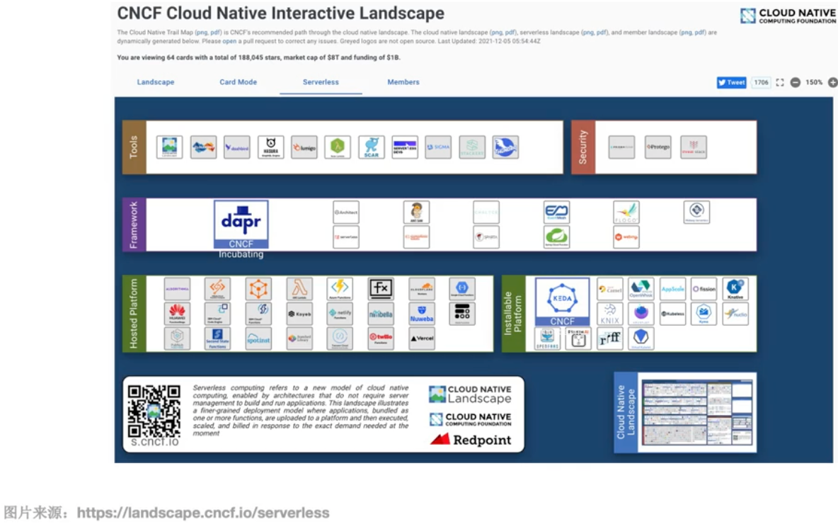
Task: Click the "150%" zoom level text
Action: pyautogui.click(x=814, y=82)
